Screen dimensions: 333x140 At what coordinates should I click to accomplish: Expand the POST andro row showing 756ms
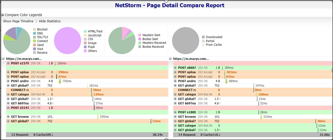pos(8,81)
